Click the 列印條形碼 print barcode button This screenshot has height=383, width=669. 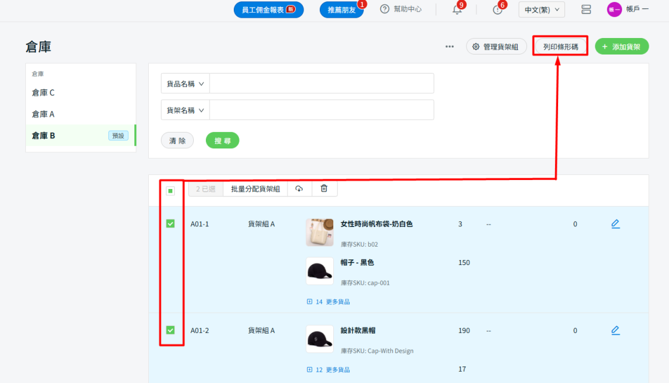click(560, 46)
